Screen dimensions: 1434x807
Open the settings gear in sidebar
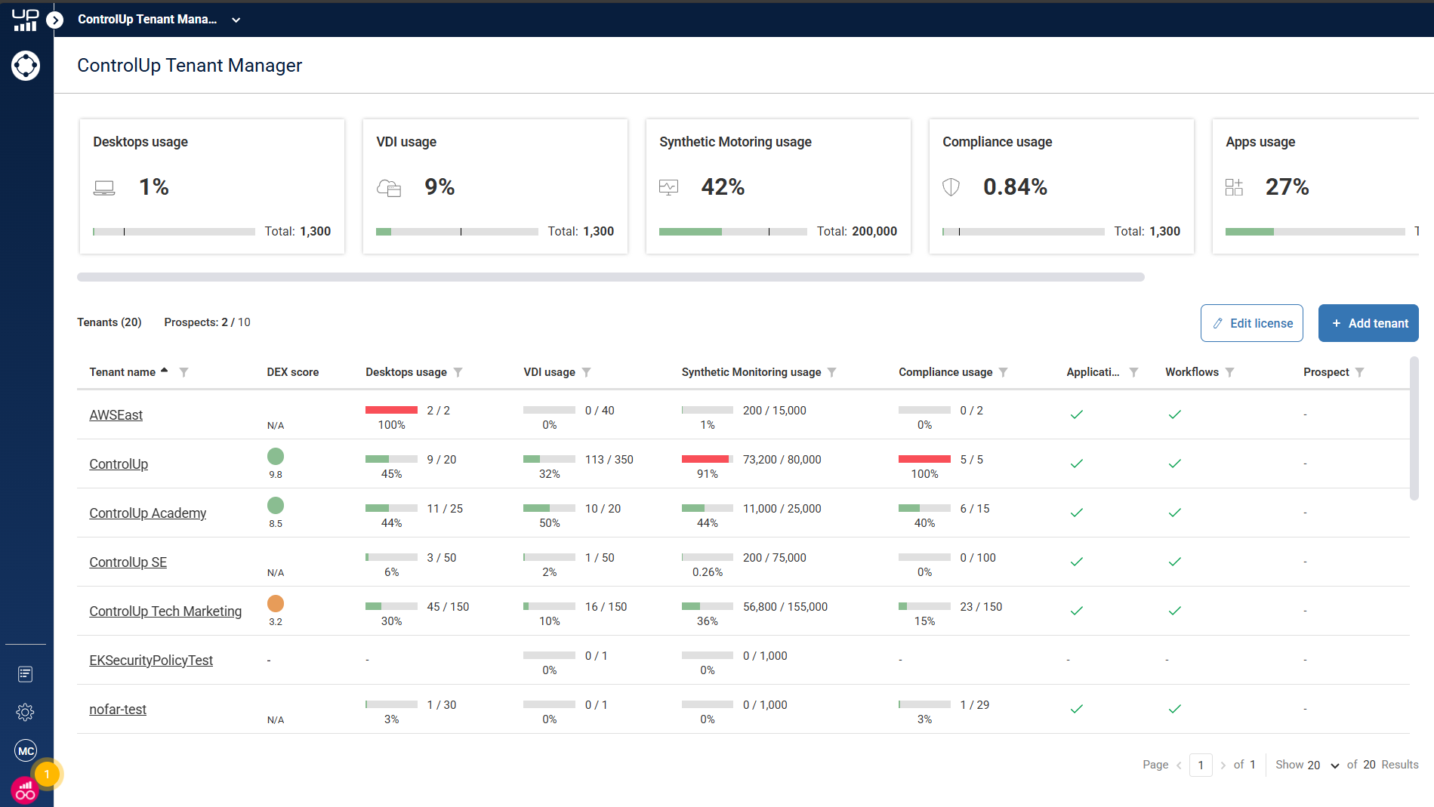(x=26, y=712)
